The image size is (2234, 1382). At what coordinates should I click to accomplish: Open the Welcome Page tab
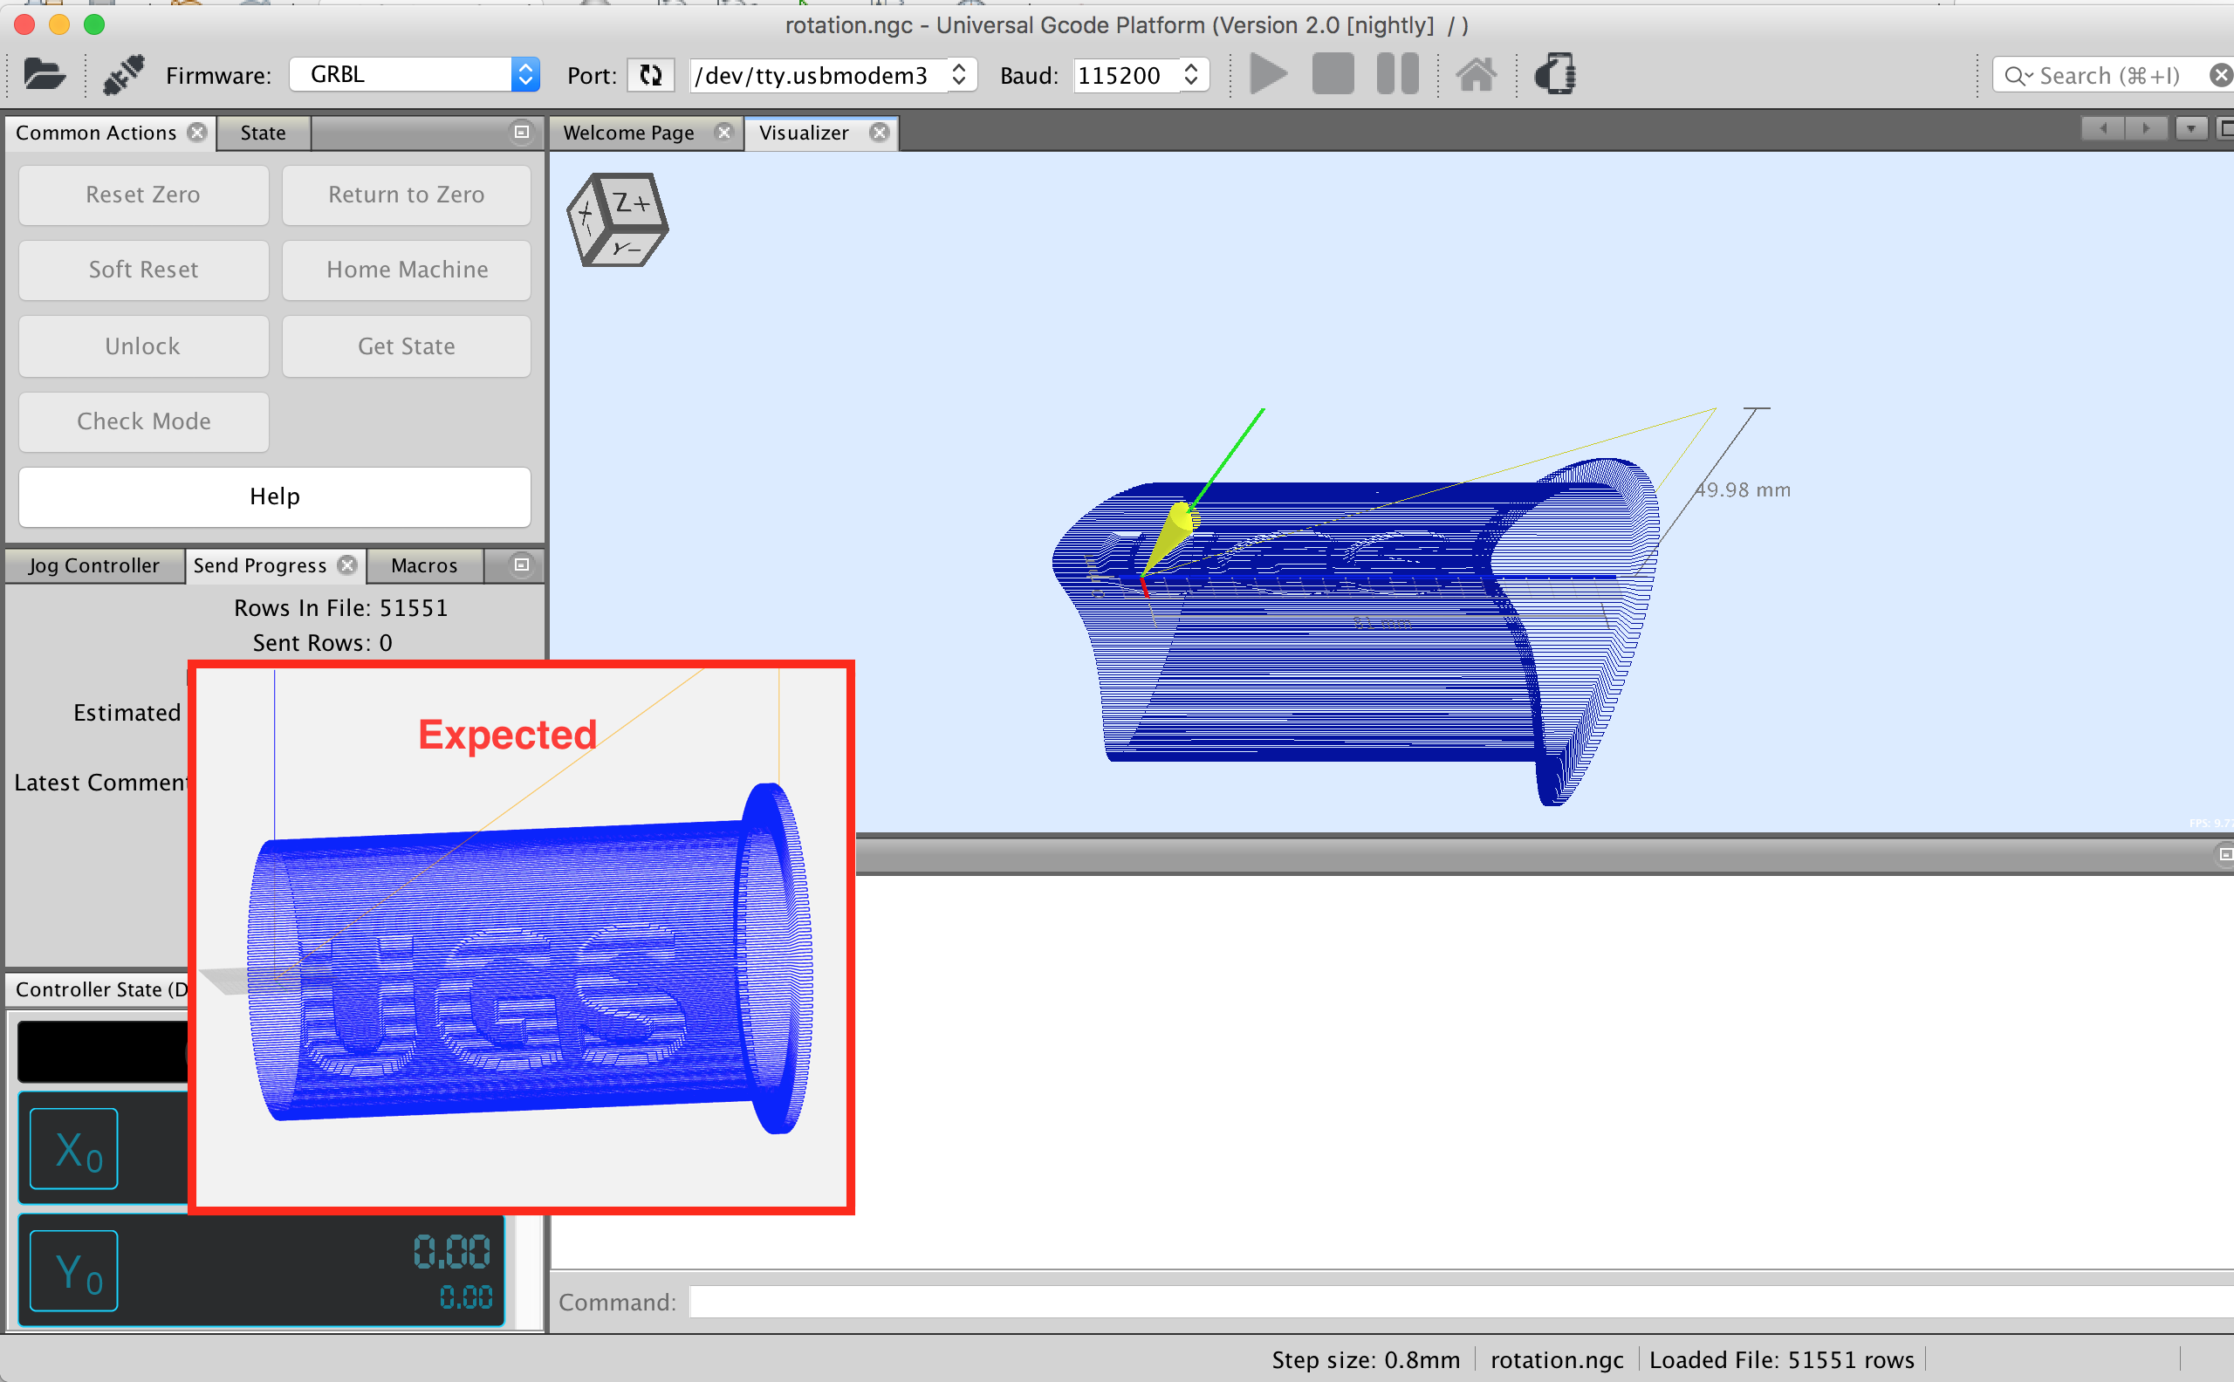click(629, 133)
